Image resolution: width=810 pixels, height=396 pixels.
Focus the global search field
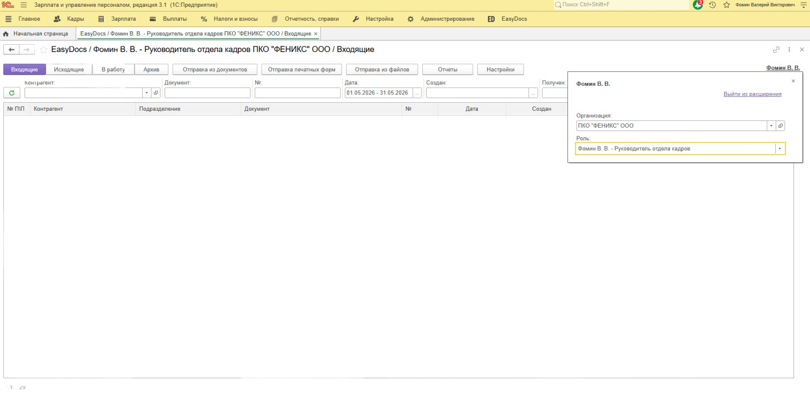click(x=622, y=5)
